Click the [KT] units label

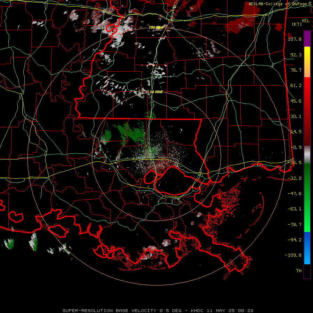pos(297,24)
